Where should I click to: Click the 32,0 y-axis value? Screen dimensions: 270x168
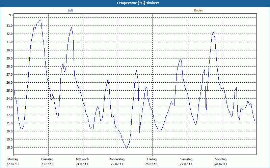click(x=10, y=34)
